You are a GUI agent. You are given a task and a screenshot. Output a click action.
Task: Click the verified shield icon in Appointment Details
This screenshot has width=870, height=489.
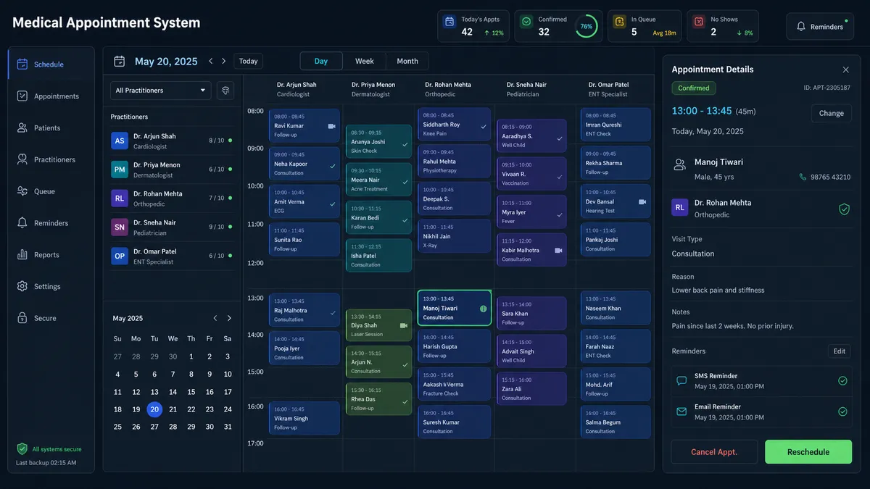click(844, 209)
